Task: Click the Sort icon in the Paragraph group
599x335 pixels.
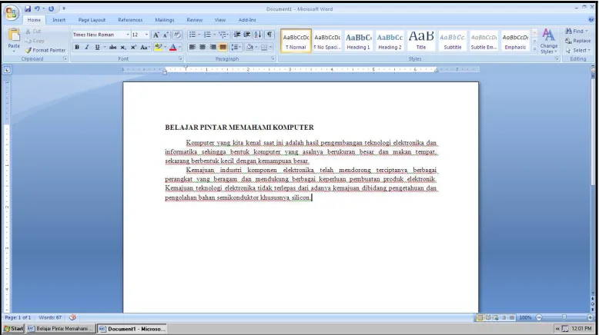Action: click(x=258, y=35)
